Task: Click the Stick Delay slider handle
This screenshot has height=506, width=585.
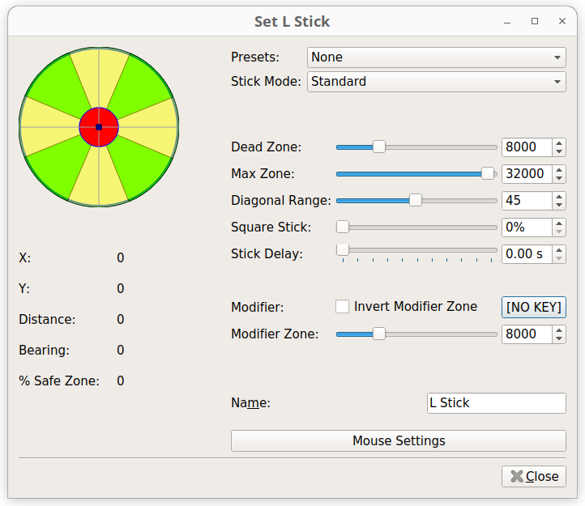Action: pos(343,250)
